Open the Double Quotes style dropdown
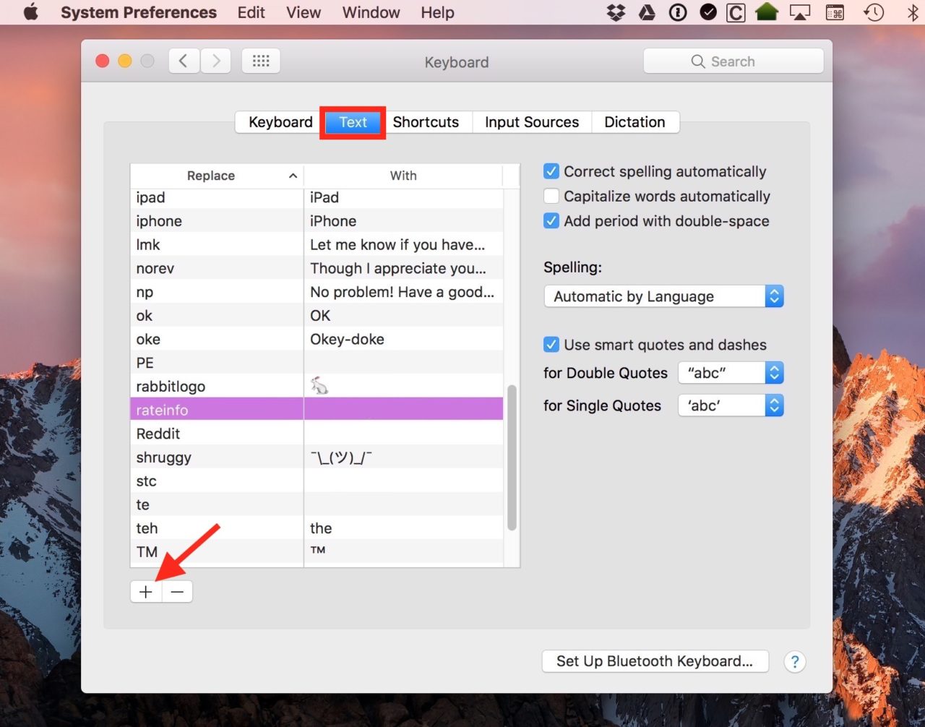 [731, 373]
